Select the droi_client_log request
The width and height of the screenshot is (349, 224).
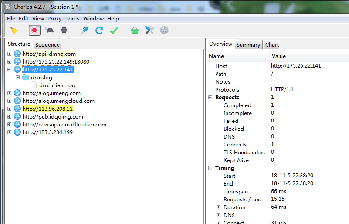(x=57, y=85)
